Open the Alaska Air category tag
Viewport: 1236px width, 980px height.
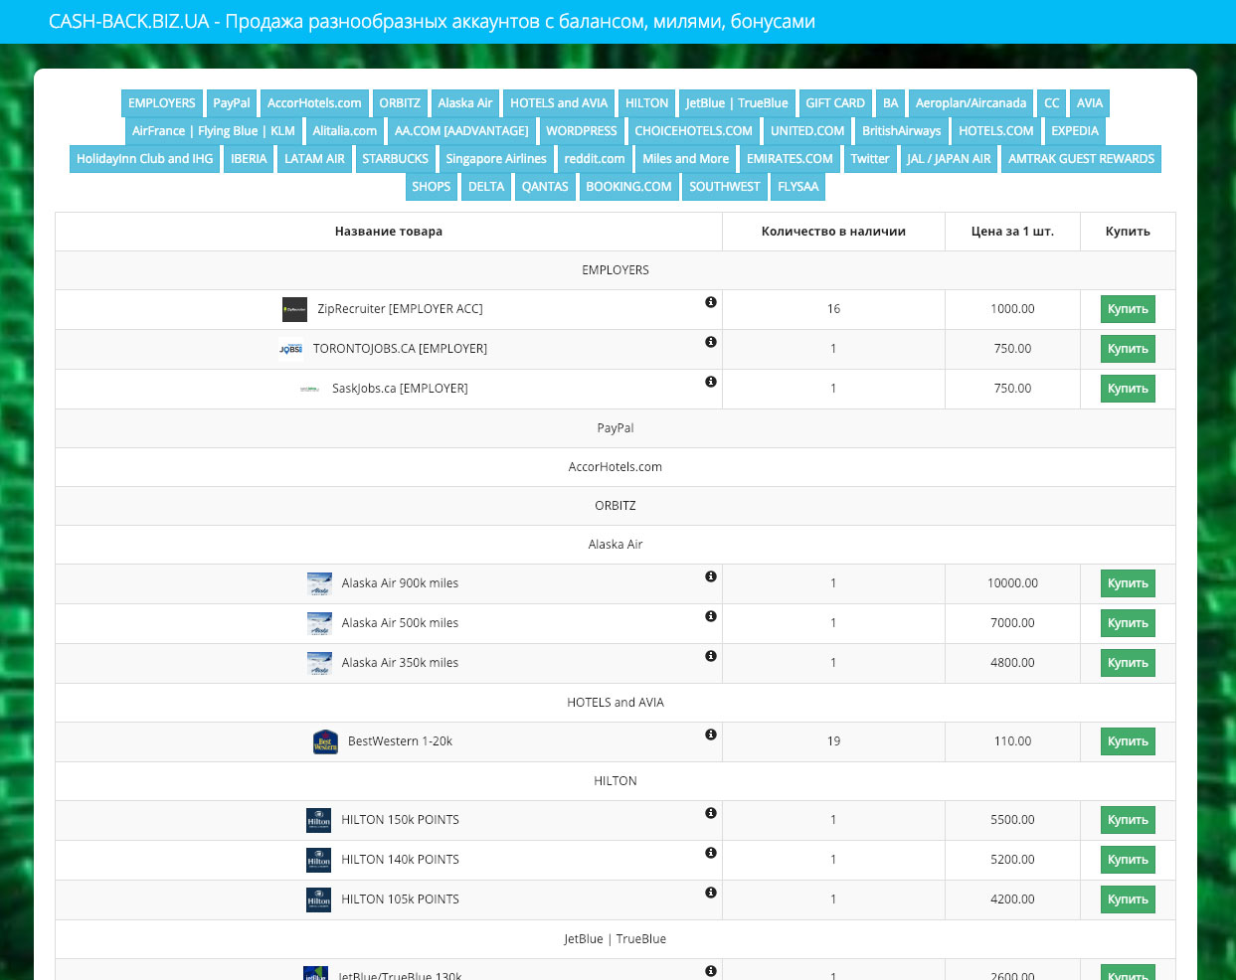click(x=465, y=103)
